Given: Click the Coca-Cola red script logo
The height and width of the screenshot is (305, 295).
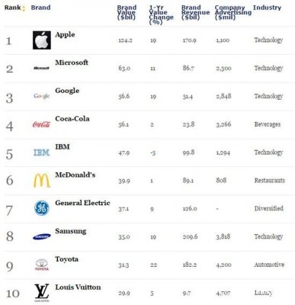Looking at the screenshot, I should click(x=42, y=124).
